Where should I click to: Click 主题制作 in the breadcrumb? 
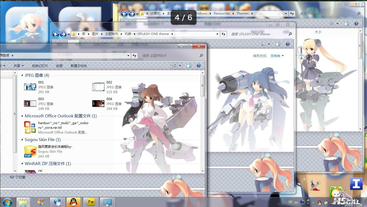[112, 34]
